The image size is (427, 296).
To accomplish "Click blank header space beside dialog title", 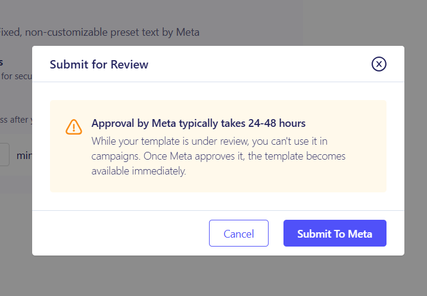I will (258, 64).
